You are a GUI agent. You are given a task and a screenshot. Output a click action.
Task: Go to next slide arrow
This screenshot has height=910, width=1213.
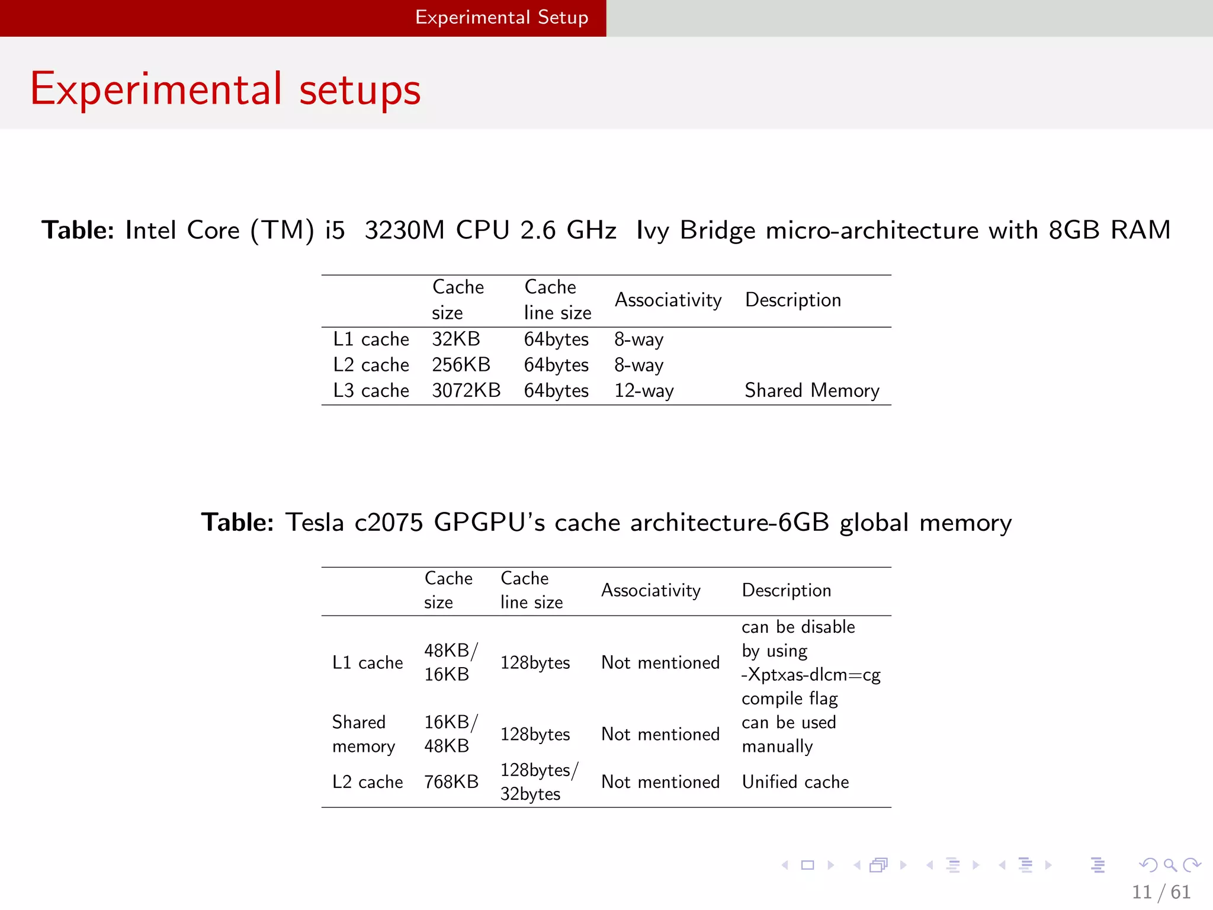830,865
